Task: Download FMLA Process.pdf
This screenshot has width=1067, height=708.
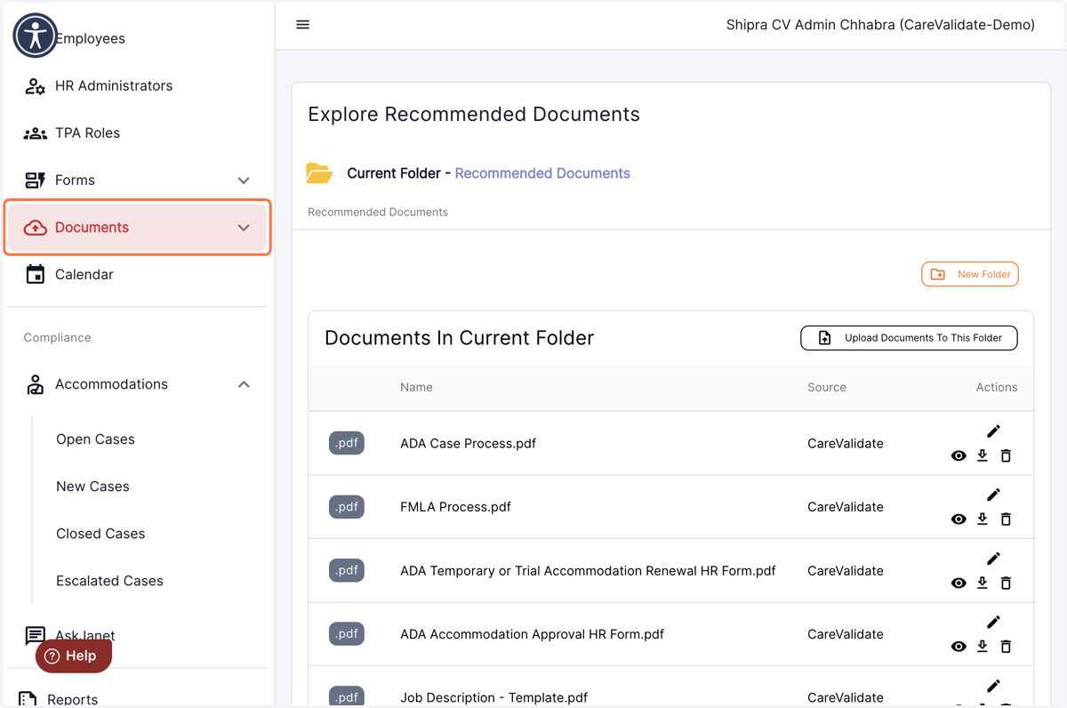Action: coord(983,519)
